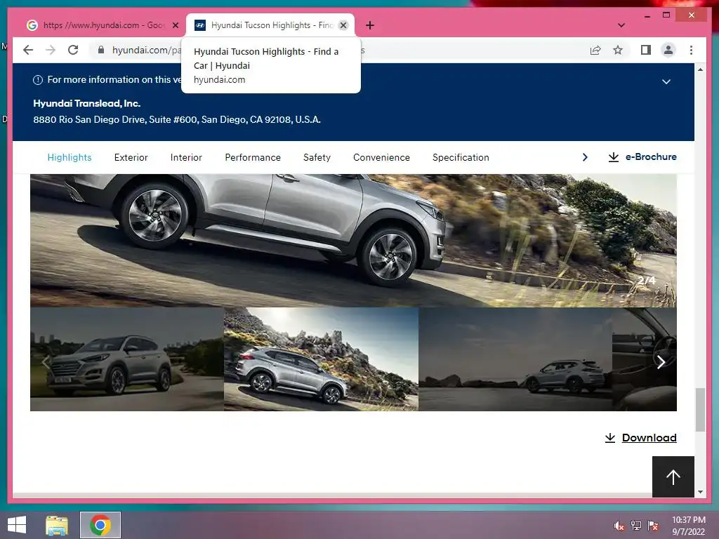Image resolution: width=719 pixels, height=539 pixels.
Task: Click the scrollbar up arrow
Action: click(x=700, y=69)
